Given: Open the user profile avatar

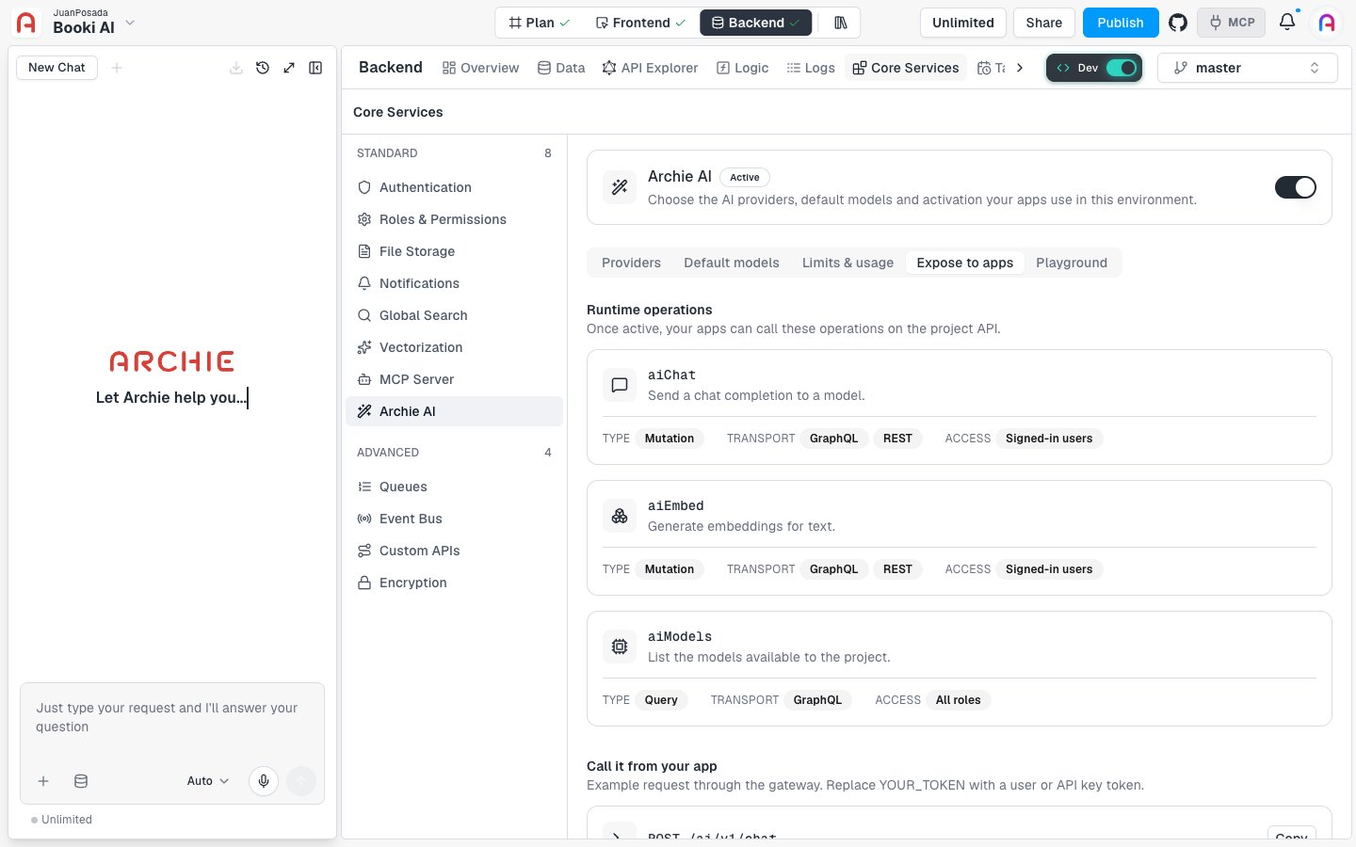Looking at the screenshot, I should click(1327, 23).
